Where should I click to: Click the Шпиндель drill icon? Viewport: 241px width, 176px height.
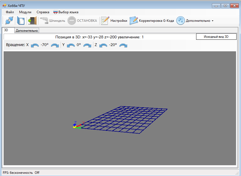44,20
